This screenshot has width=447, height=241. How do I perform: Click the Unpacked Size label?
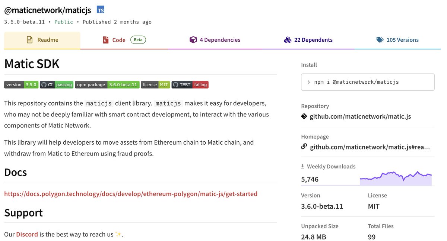pyautogui.click(x=320, y=226)
